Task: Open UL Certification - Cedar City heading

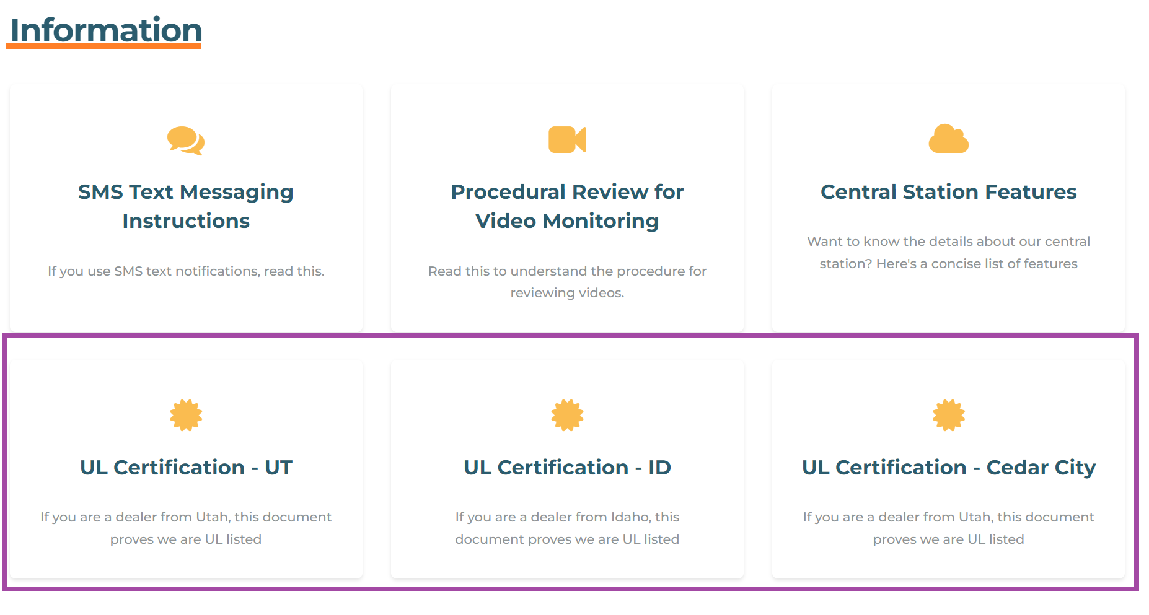Action: click(948, 468)
